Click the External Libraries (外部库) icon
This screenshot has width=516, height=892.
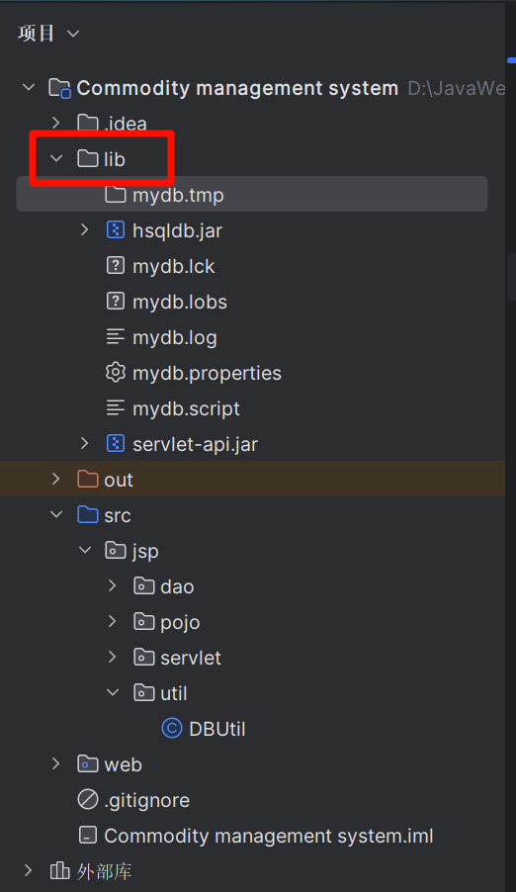pos(59,870)
